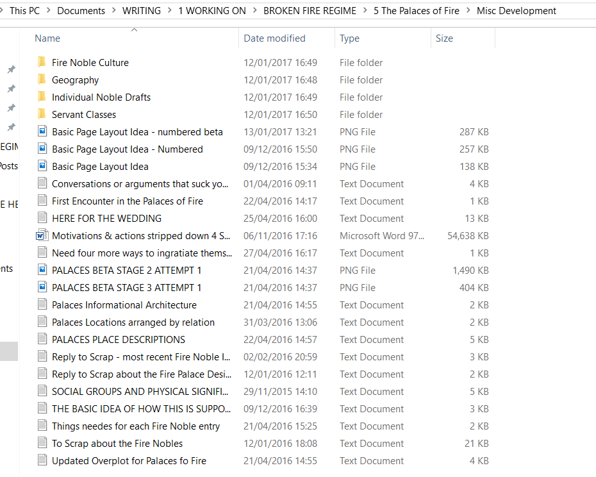
Task: Navigate to 5 The Palaces of Fire breadcrumb
Action: 416,11
